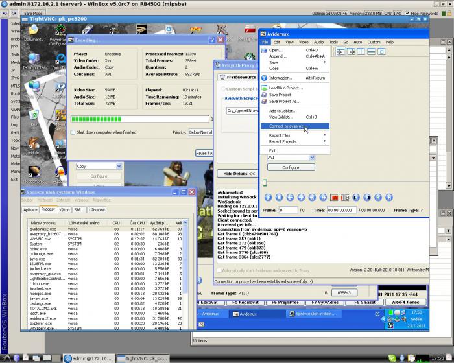Click the FFVideoSource tab in Avisynth Proxy
Viewport: 454px width, 363px height.
[x=238, y=77]
